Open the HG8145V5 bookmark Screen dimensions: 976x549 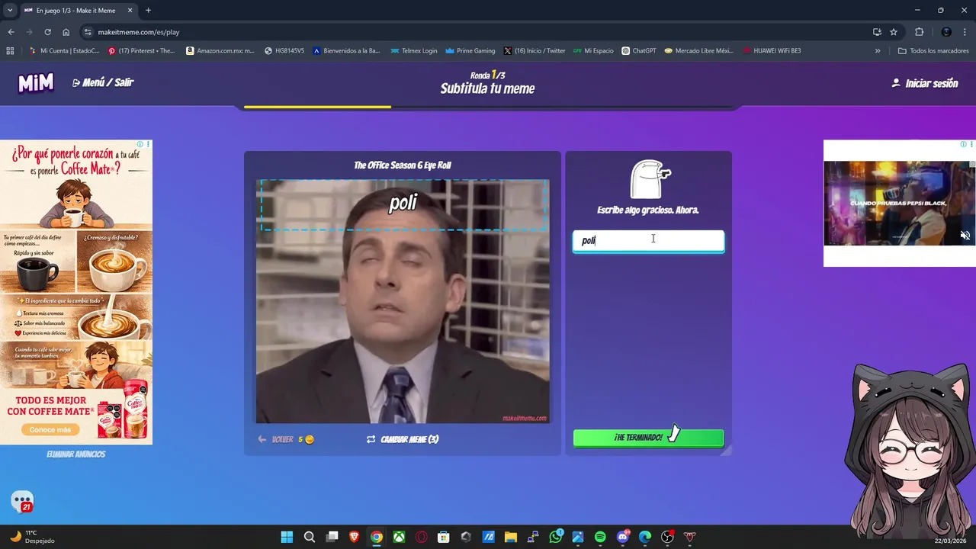284,51
